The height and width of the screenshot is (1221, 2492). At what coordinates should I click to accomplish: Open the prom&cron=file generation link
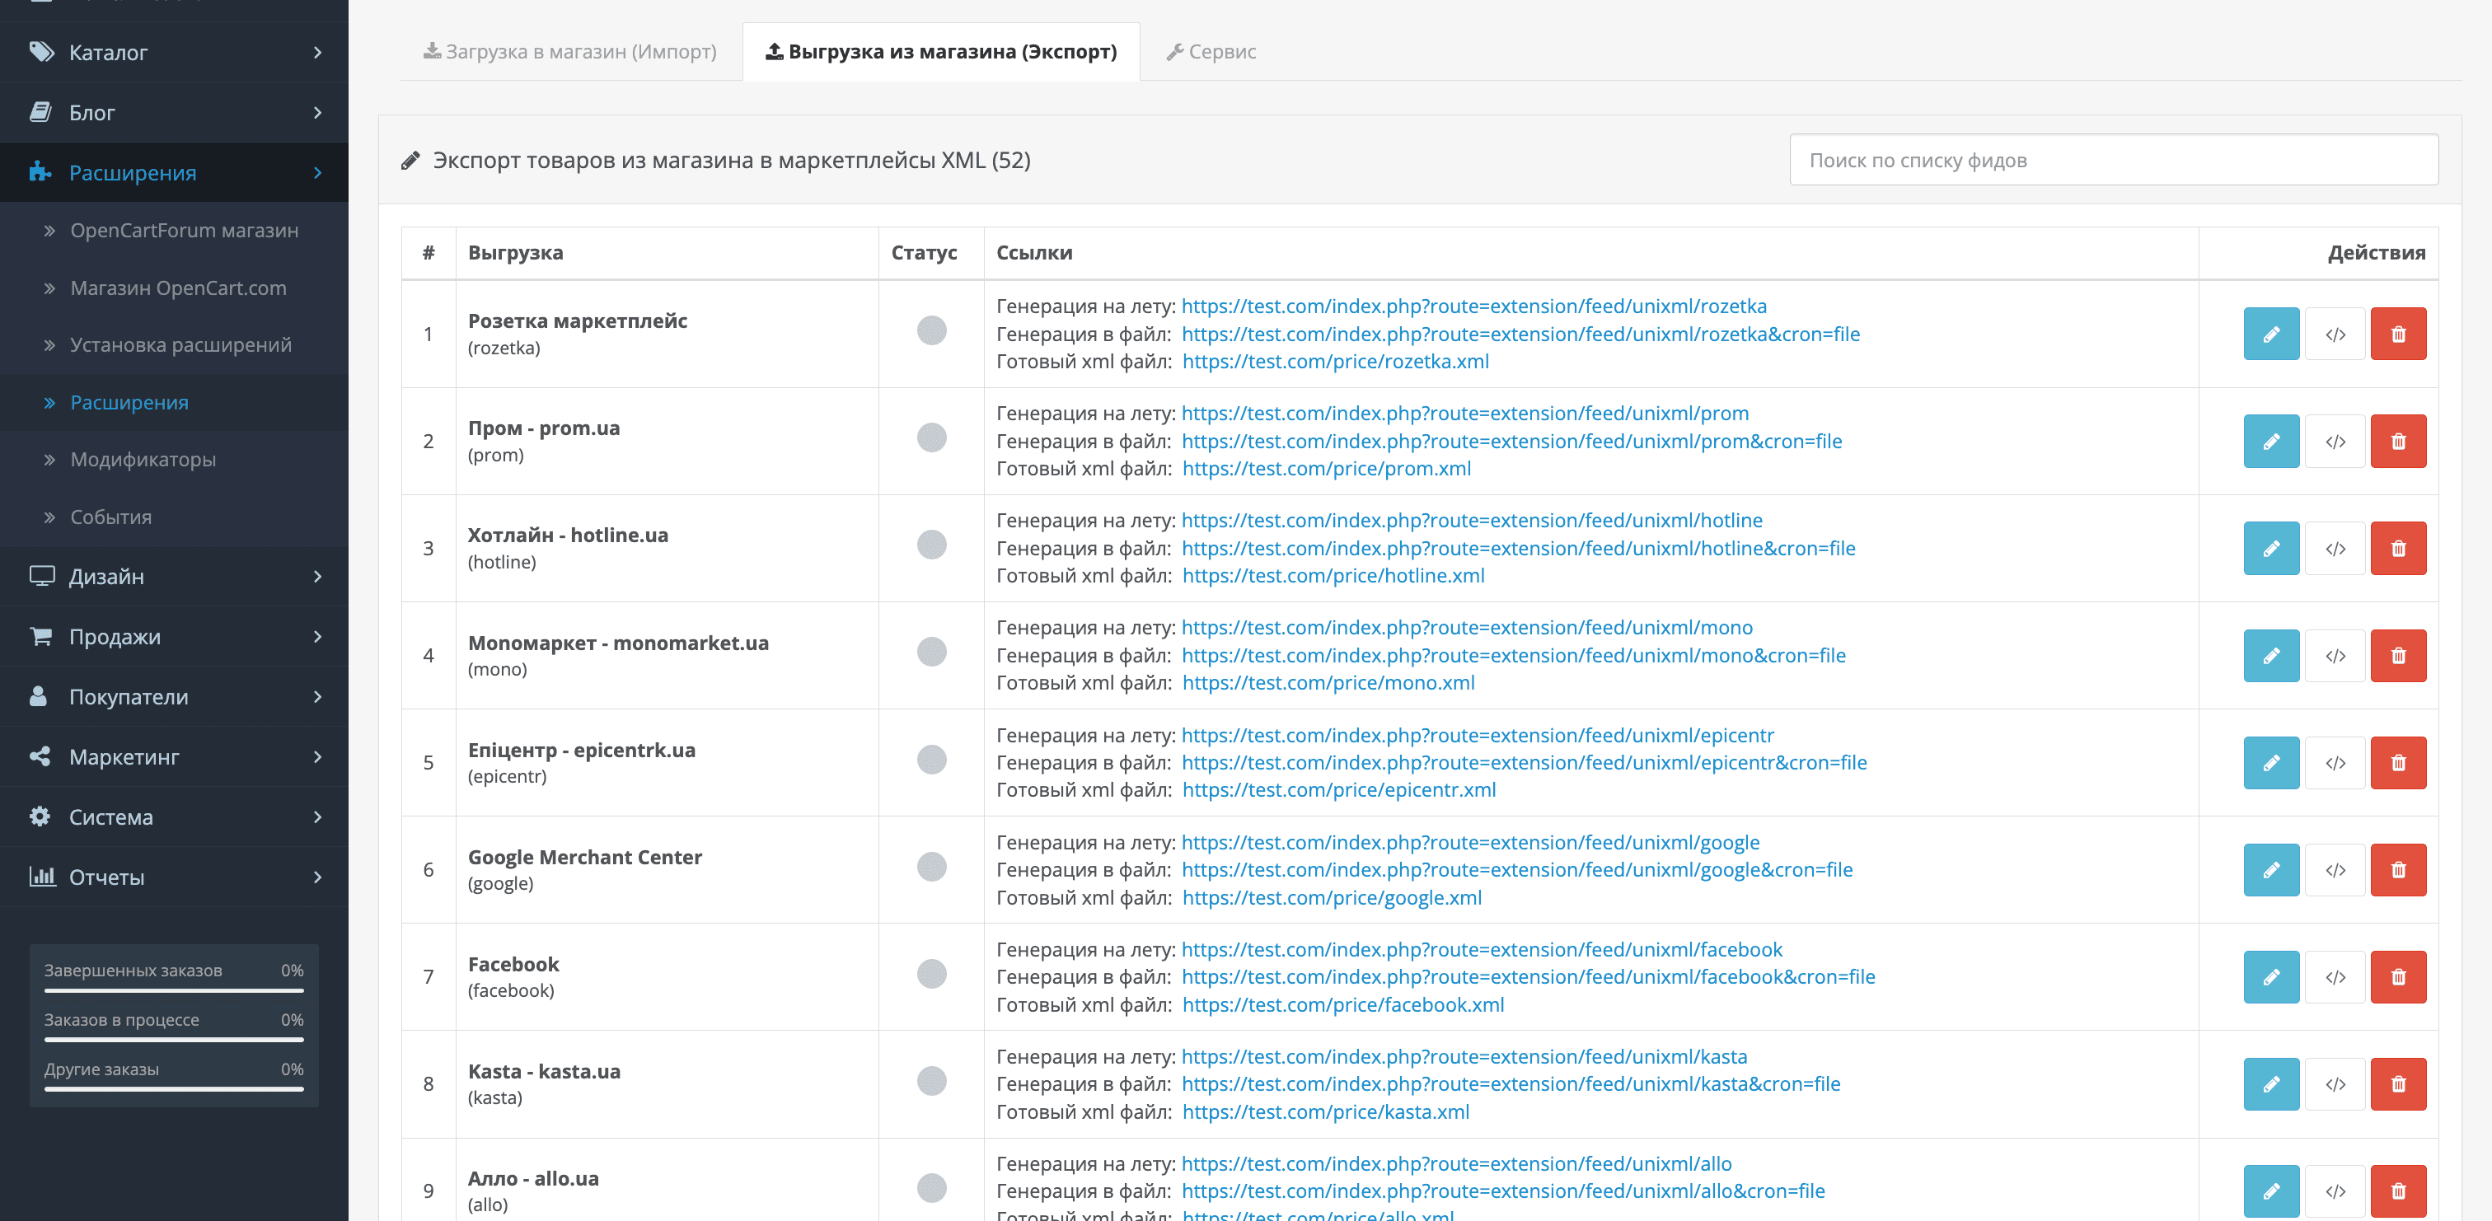[1511, 441]
